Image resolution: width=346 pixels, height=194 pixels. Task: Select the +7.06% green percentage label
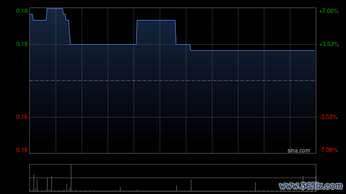coord(329,11)
